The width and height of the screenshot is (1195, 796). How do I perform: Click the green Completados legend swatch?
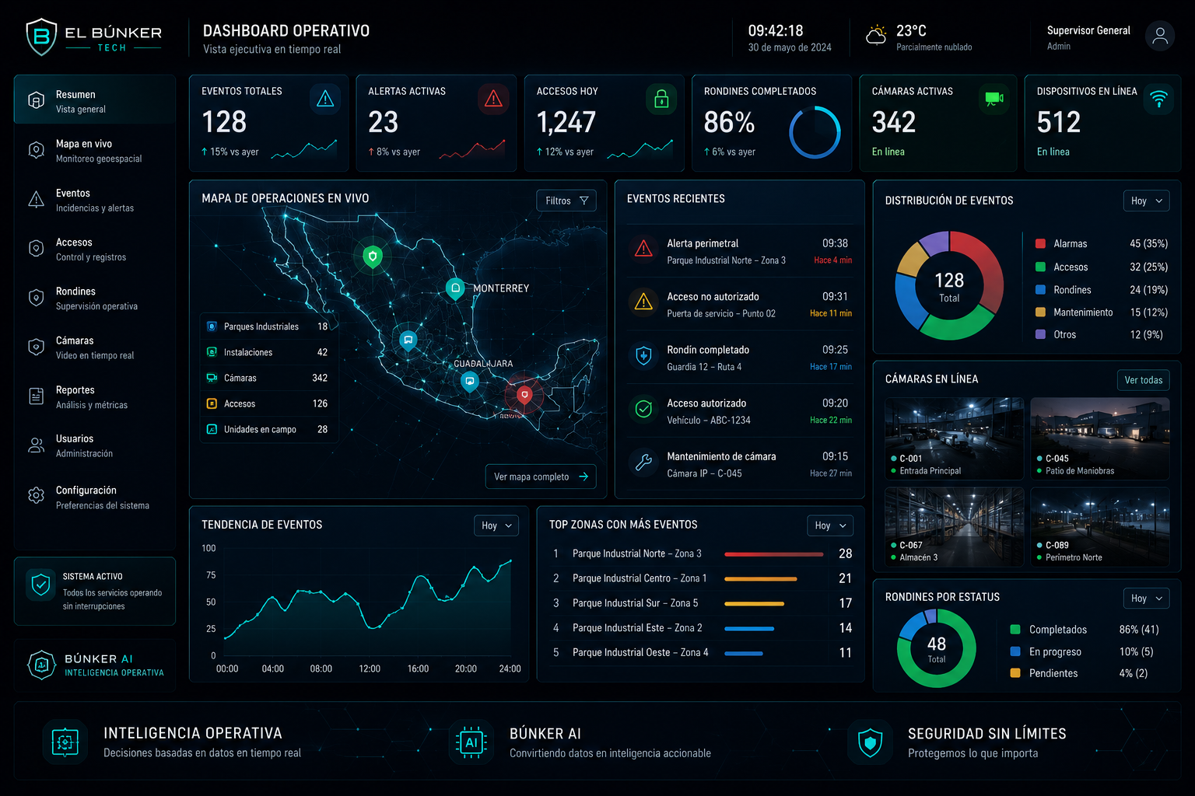pos(1015,630)
